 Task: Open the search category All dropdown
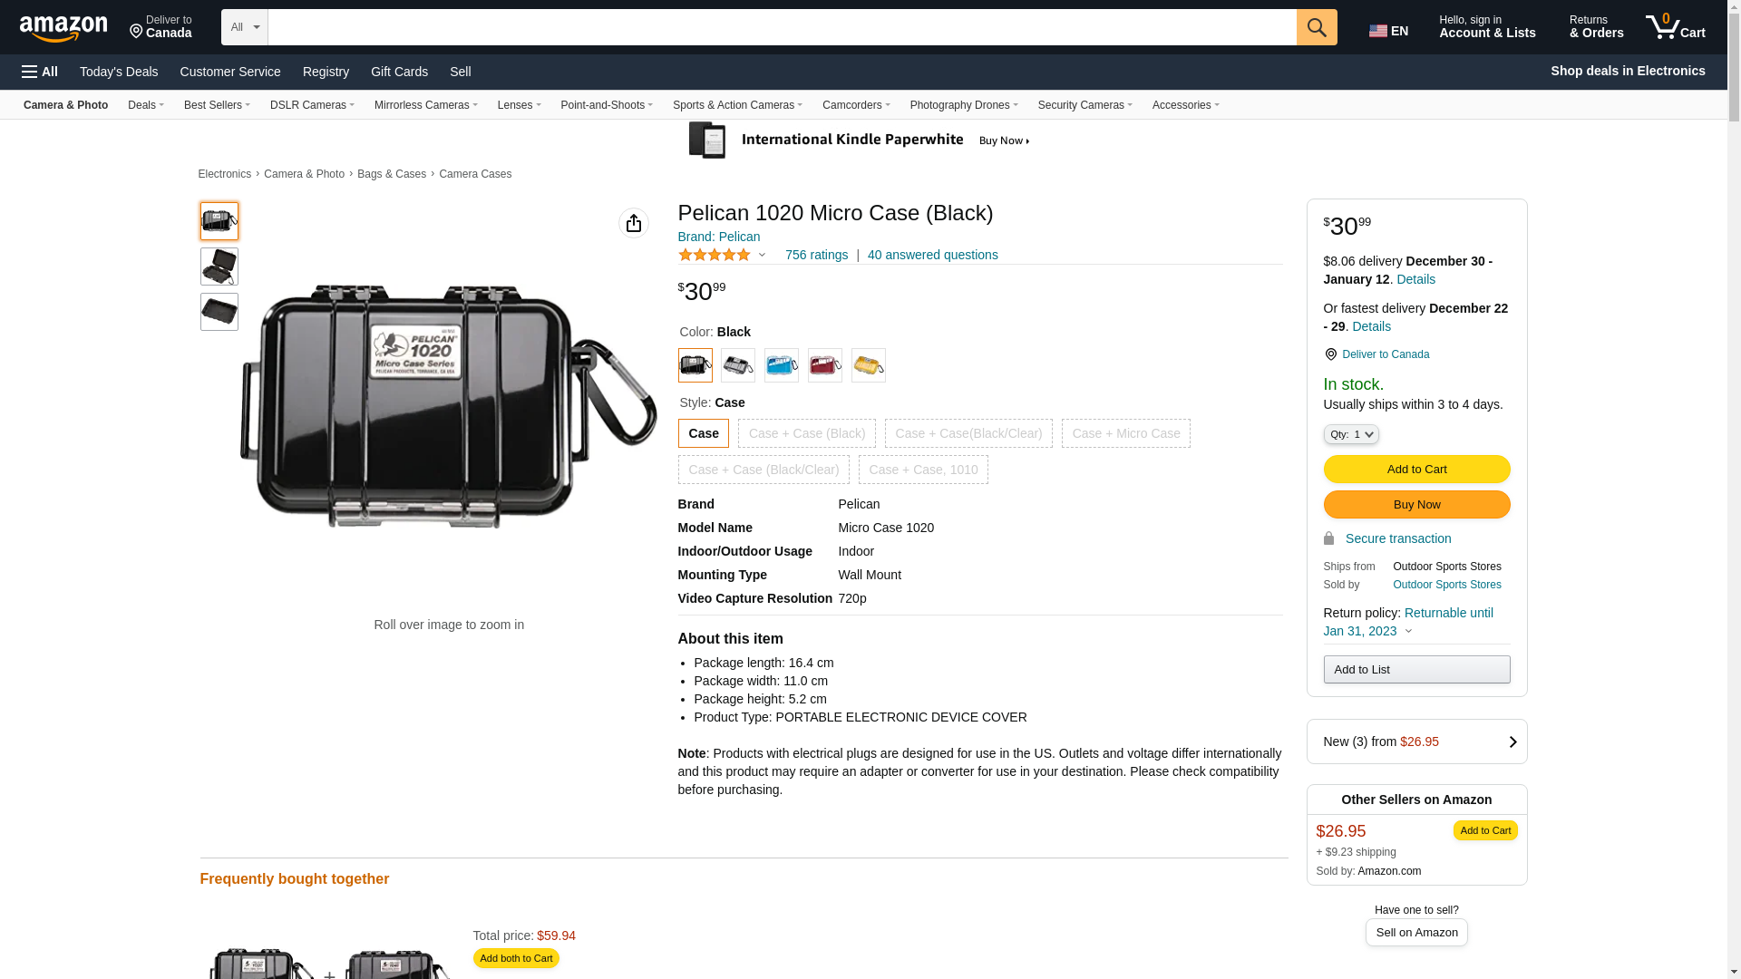[x=244, y=27]
